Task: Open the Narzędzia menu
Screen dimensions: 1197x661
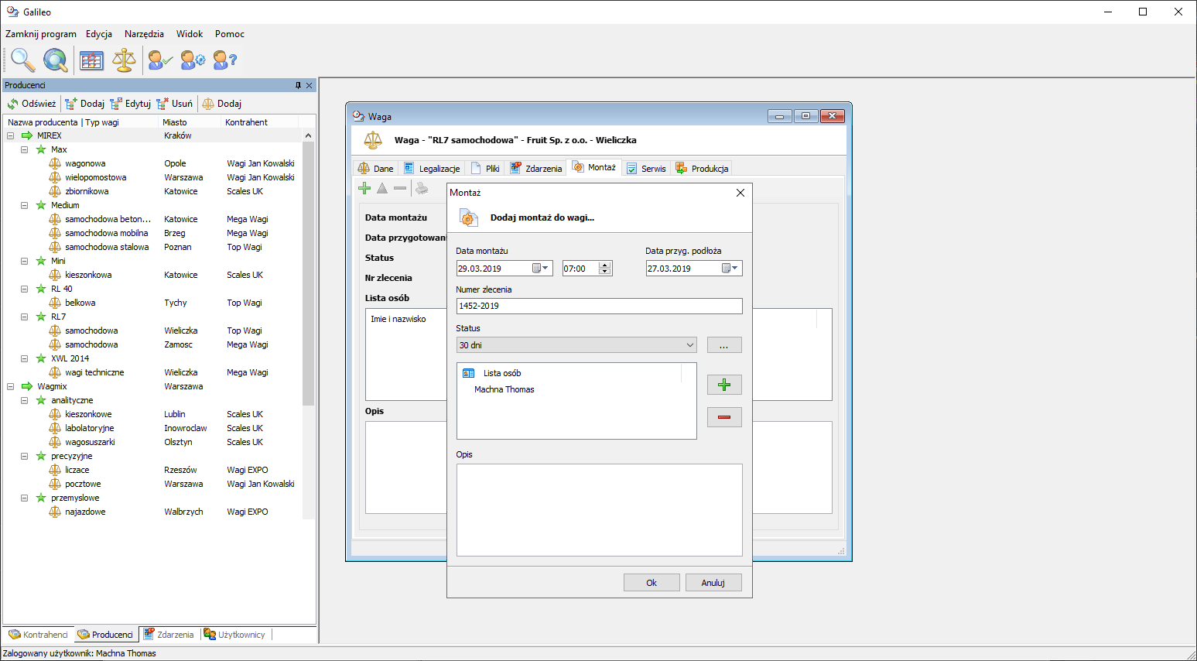Action: pyautogui.click(x=144, y=34)
